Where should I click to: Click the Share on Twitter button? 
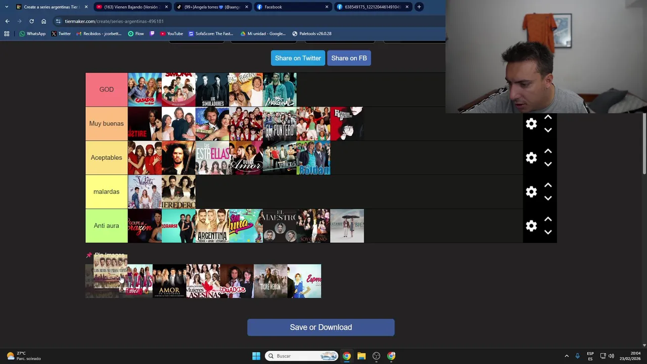click(x=298, y=58)
